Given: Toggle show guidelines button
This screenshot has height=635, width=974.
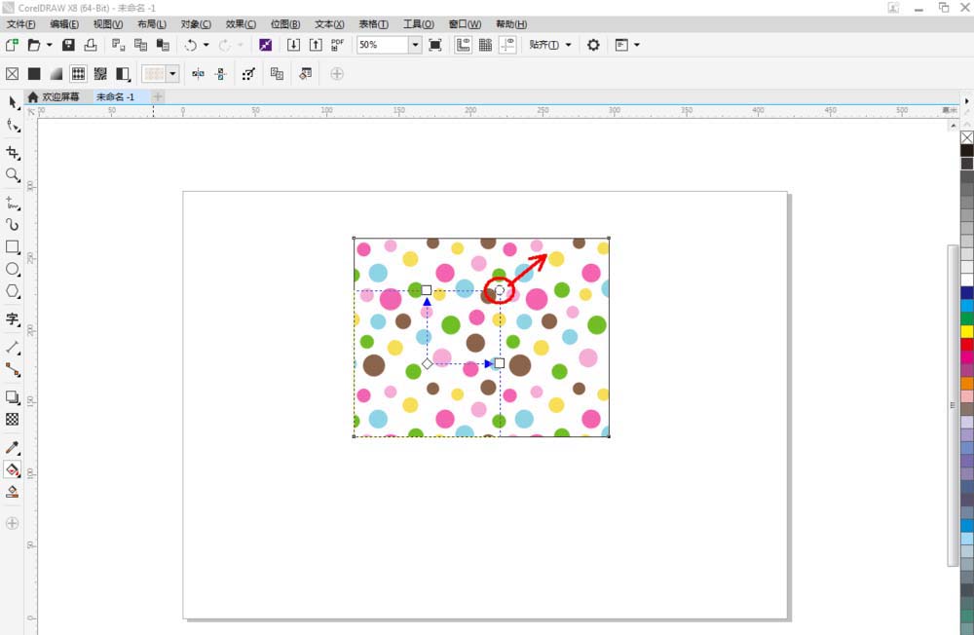Looking at the screenshot, I should click(507, 45).
